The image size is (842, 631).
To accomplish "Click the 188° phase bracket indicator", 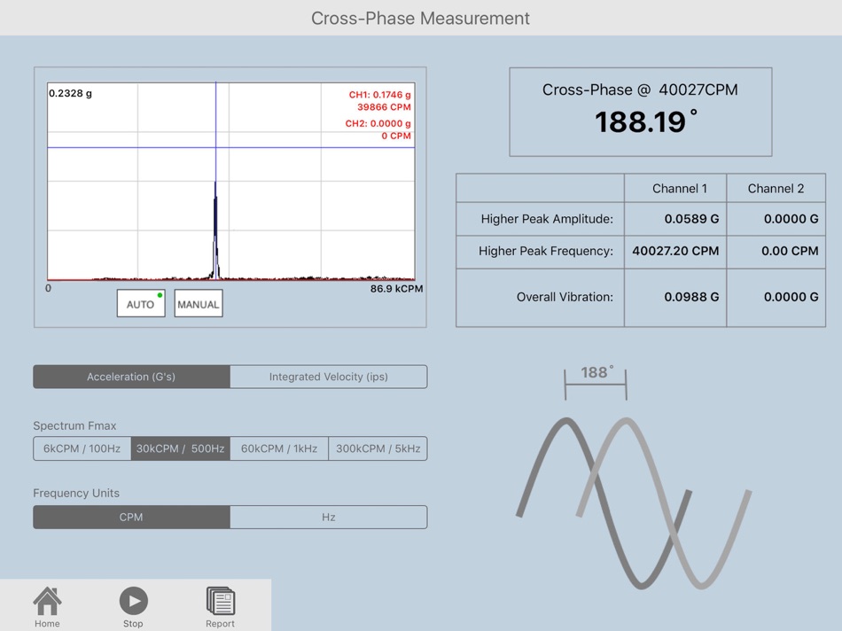I will point(596,381).
